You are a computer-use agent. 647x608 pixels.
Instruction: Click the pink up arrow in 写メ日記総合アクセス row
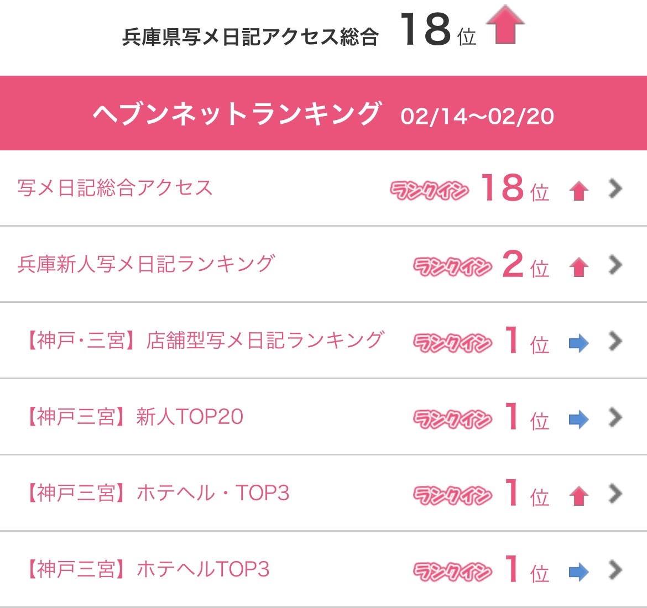[x=578, y=191]
